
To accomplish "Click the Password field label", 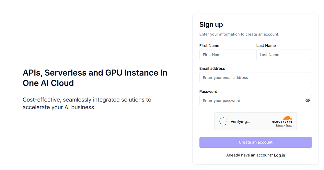I will click(x=208, y=91).
